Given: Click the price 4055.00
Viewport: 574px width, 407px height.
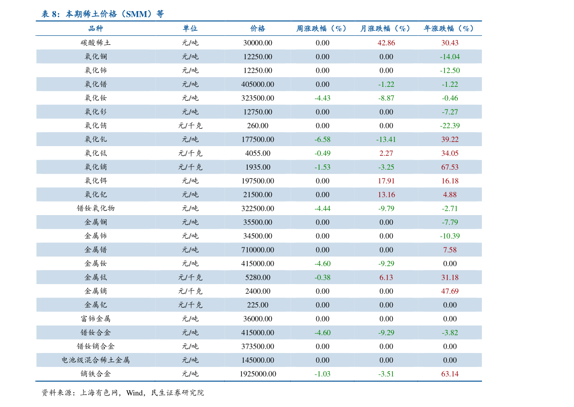Looking at the screenshot, I should (258, 153).
